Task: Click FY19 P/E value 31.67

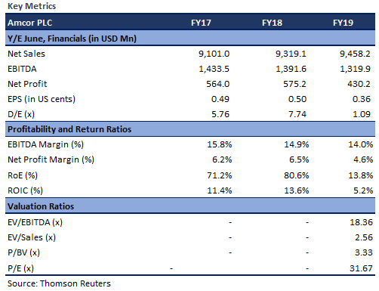Action: point(361,268)
